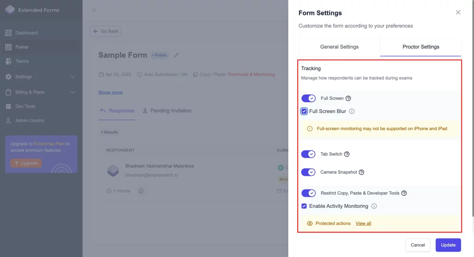Click the Full Screen Blur info icon
Screen dimensions: 474x257
(352, 111)
